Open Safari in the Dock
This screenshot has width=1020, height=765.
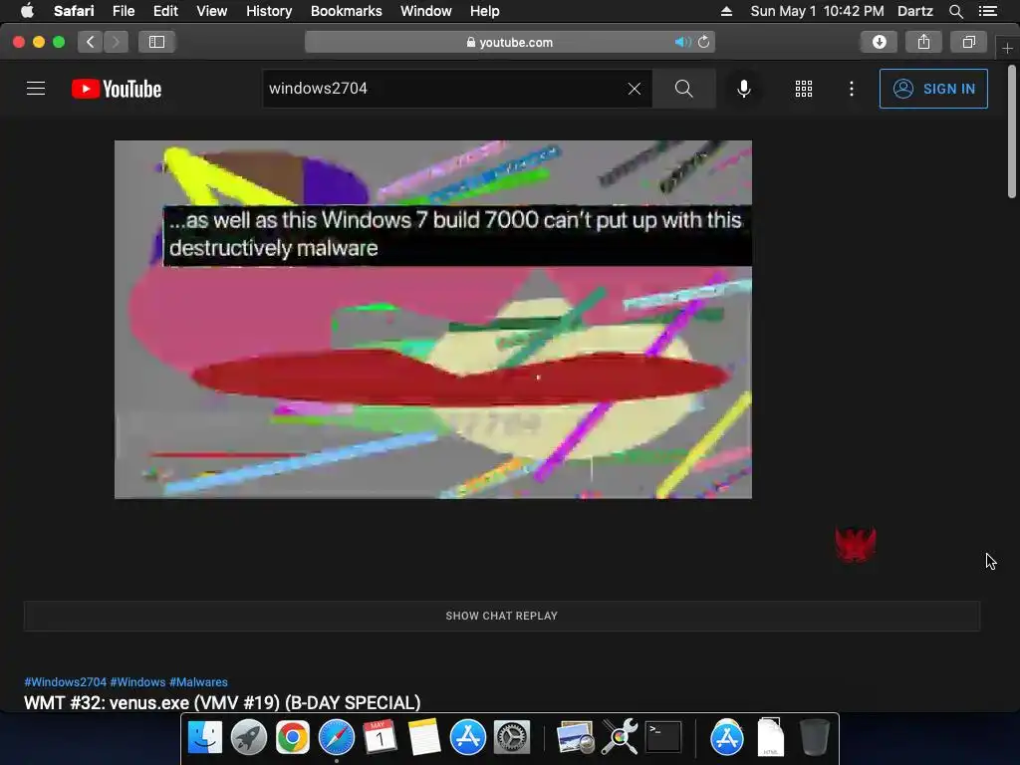tap(337, 737)
